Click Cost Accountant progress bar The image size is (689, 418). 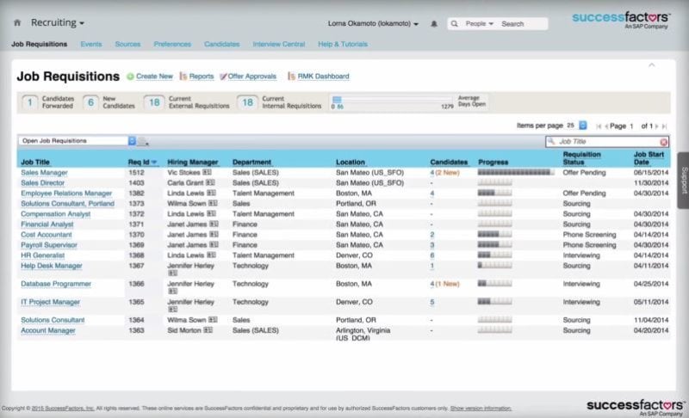click(494, 234)
